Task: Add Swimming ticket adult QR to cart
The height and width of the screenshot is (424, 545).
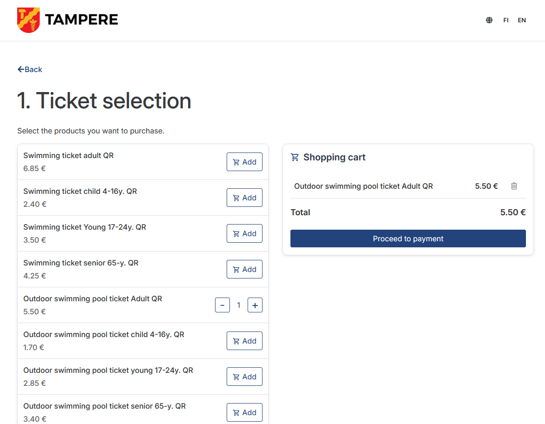Action: [244, 162]
